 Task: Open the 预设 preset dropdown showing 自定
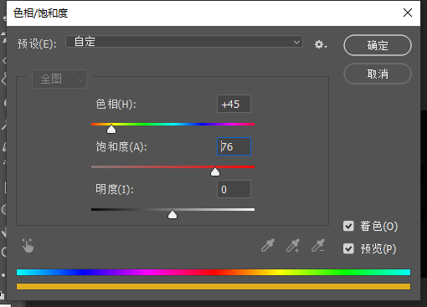tap(184, 42)
